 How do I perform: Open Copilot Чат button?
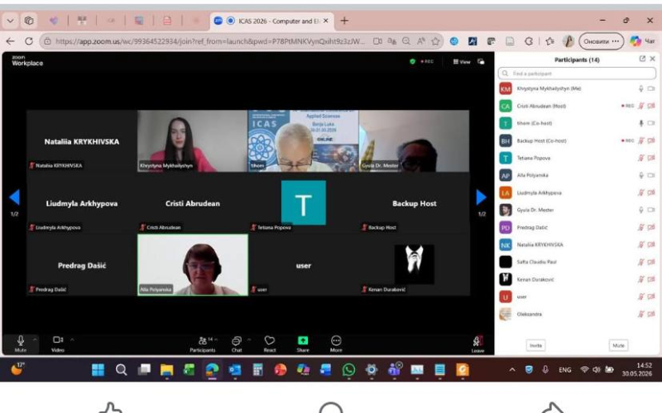[643, 41]
